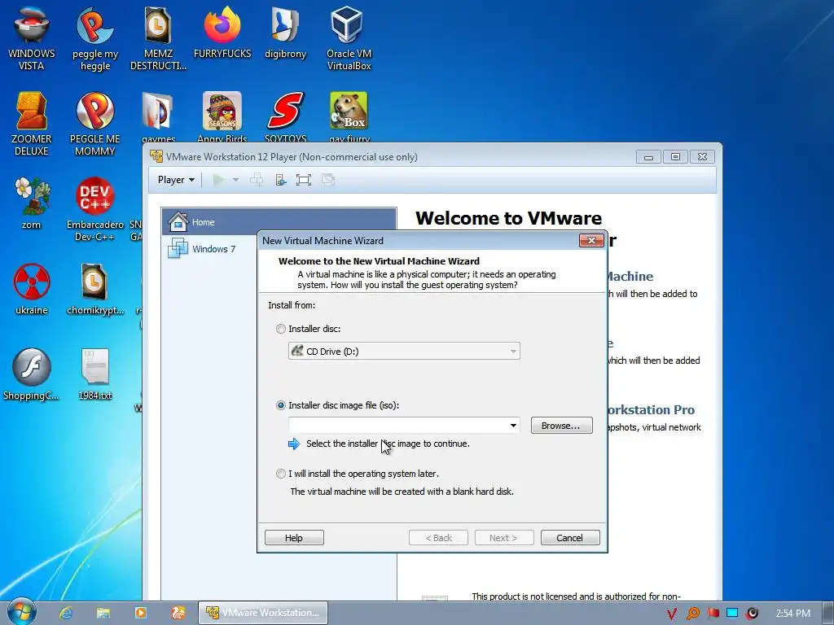
Task: Click the < Back button in wizard
Action: [x=438, y=538]
